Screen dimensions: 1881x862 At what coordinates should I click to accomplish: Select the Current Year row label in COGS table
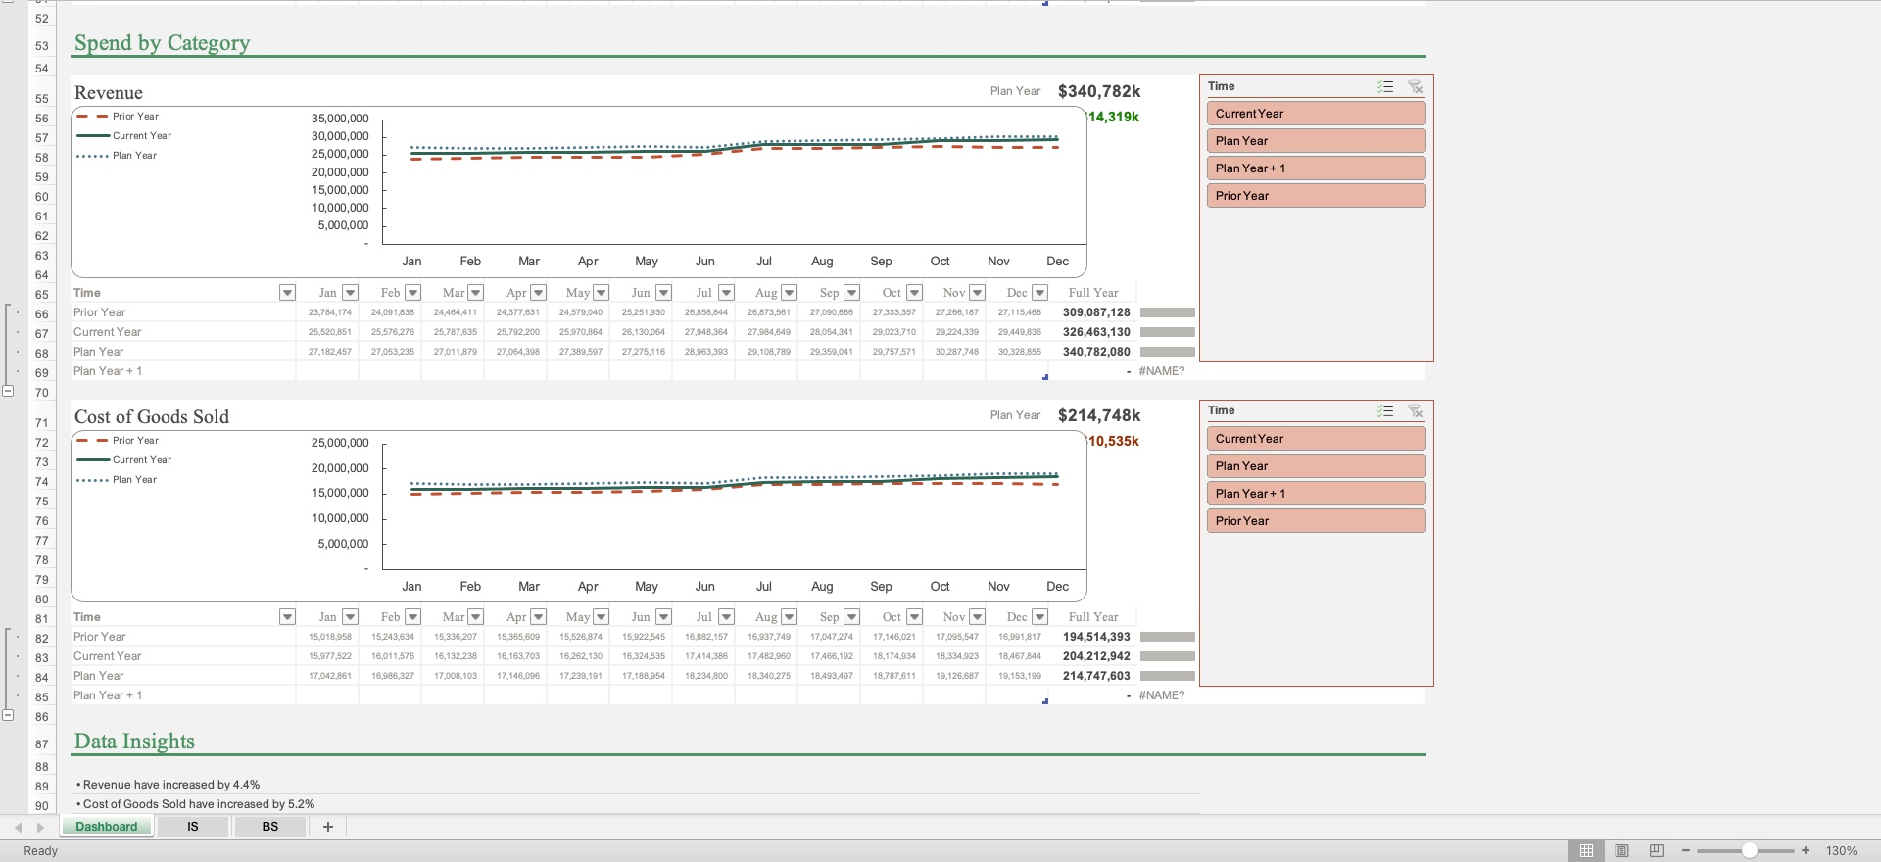(108, 656)
